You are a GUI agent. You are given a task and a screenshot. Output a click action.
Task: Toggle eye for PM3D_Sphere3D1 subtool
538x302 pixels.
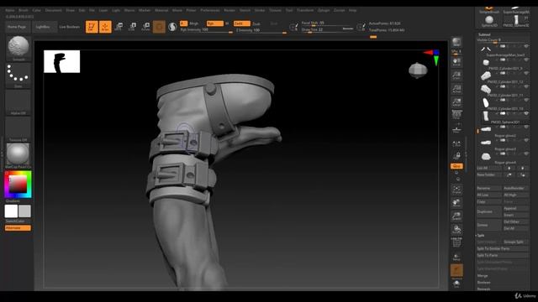point(526,113)
